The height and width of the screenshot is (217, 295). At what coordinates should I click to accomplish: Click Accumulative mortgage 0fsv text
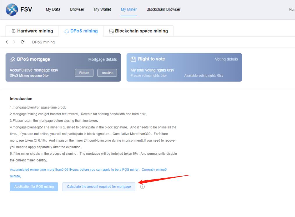(x=34, y=70)
